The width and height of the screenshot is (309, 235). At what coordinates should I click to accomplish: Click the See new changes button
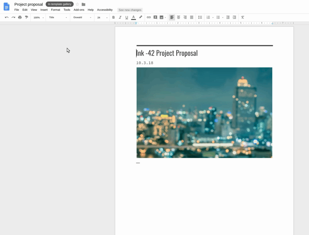(130, 10)
